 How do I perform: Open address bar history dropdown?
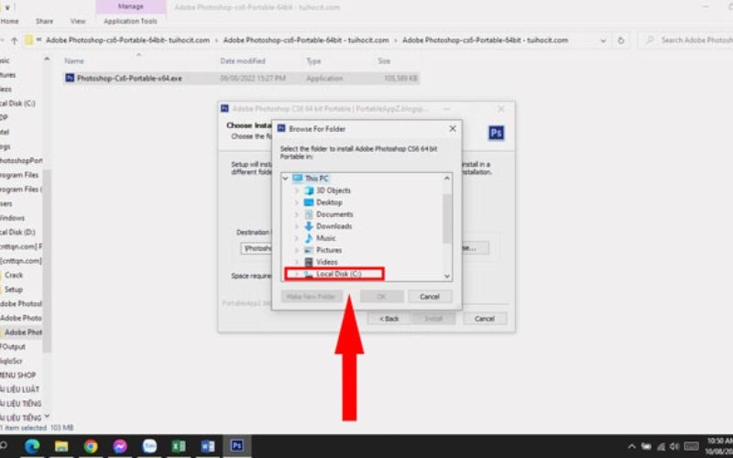603,40
